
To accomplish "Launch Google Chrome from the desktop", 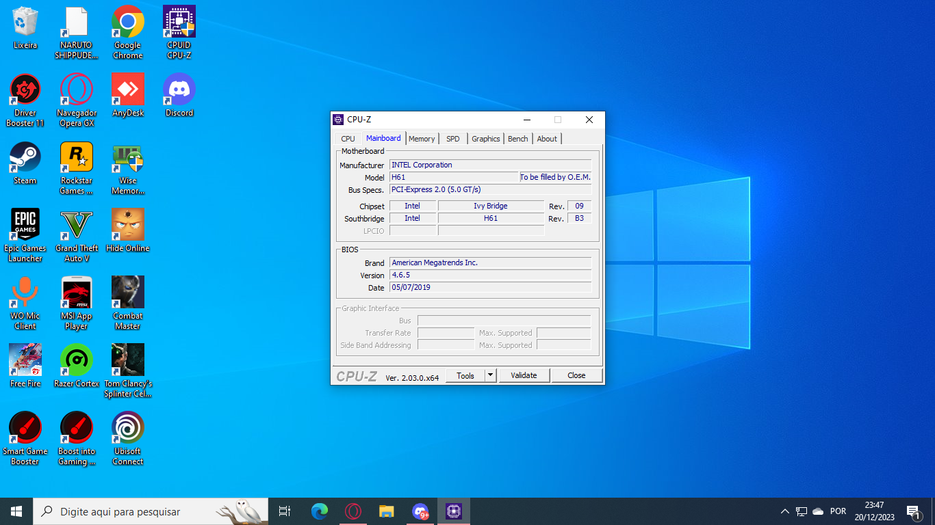I will pos(128,33).
